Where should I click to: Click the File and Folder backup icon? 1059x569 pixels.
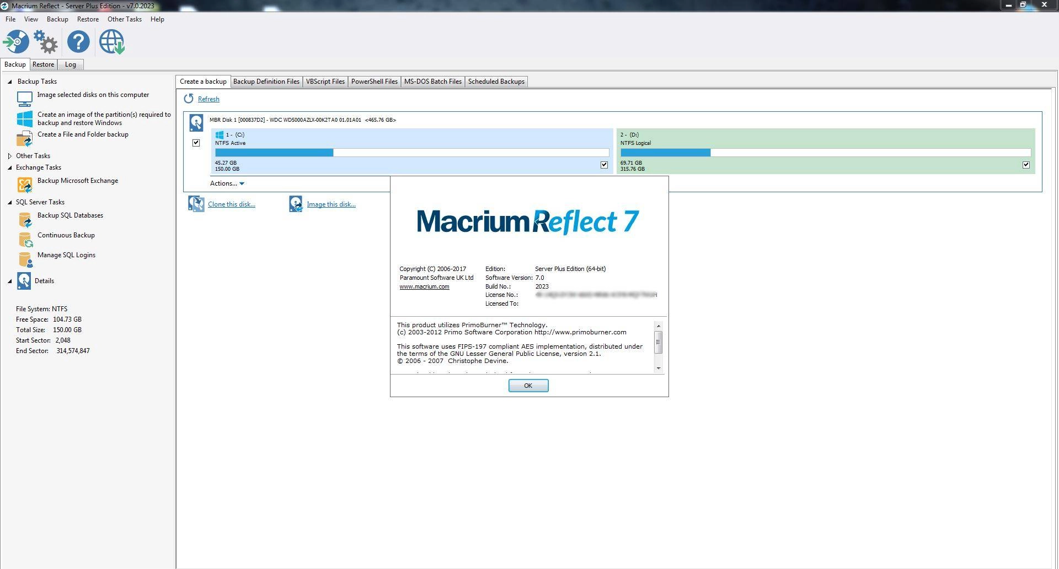(x=25, y=138)
